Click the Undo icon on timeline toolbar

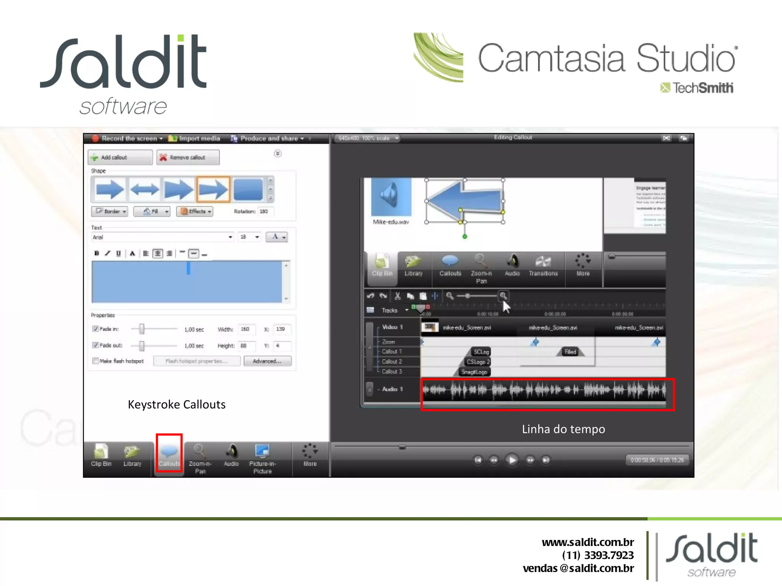370,296
